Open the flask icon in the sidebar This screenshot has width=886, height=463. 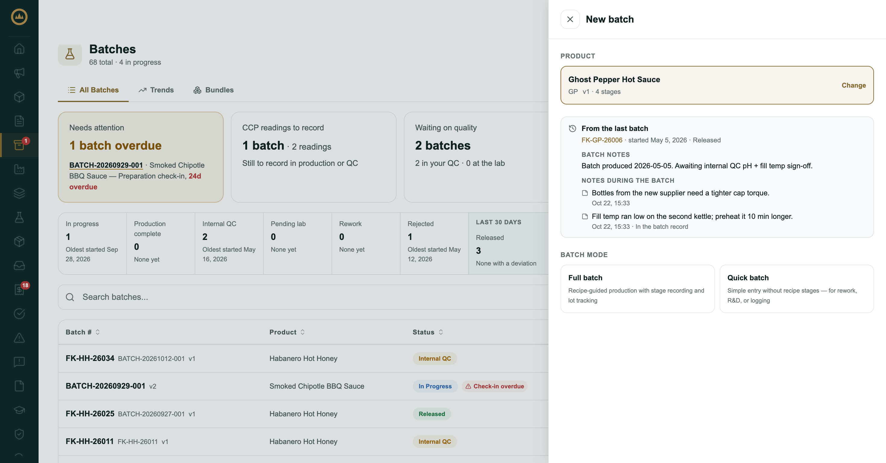coord(19,217)
